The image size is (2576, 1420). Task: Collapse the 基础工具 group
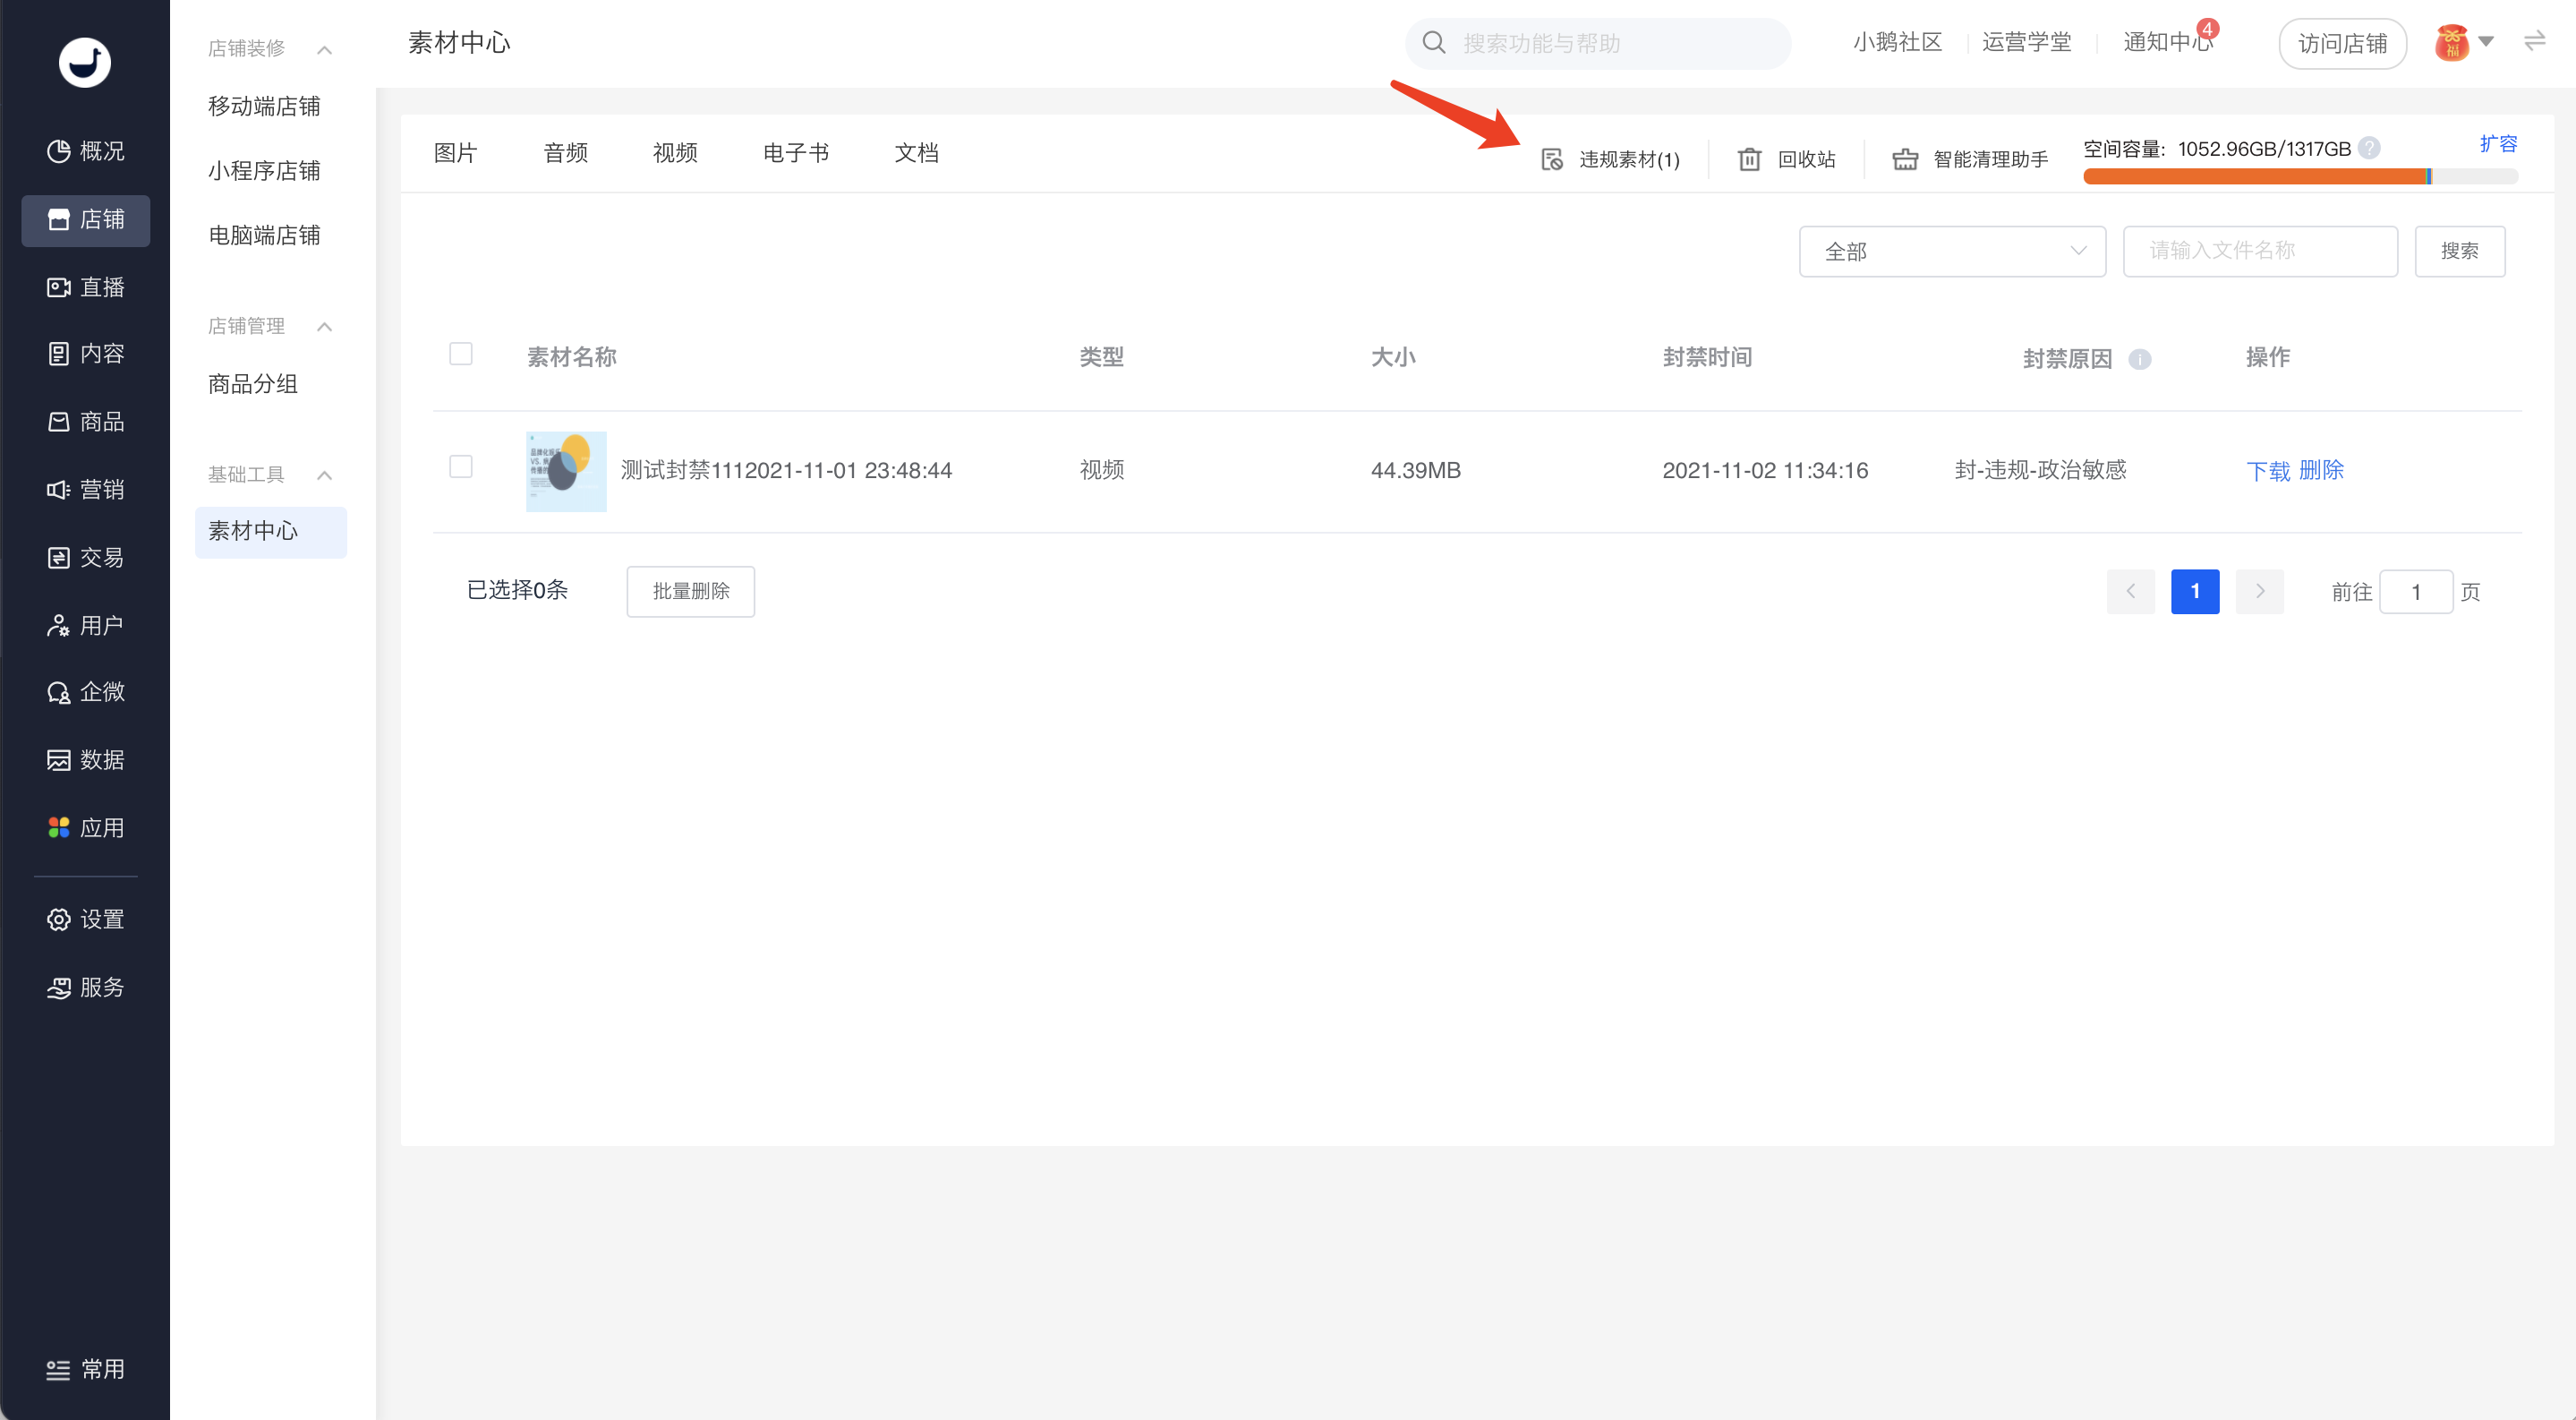(x=324, y=475)
